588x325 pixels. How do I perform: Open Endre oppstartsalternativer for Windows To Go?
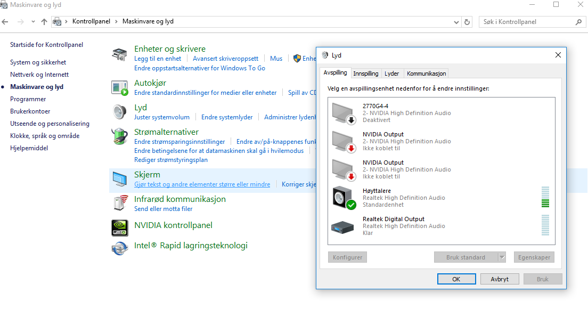(200, 68)
